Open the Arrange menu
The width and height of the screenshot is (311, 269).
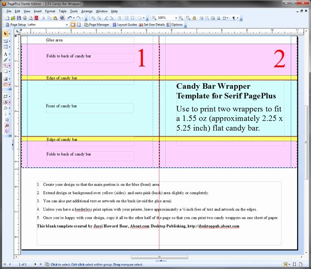(87, 11)
